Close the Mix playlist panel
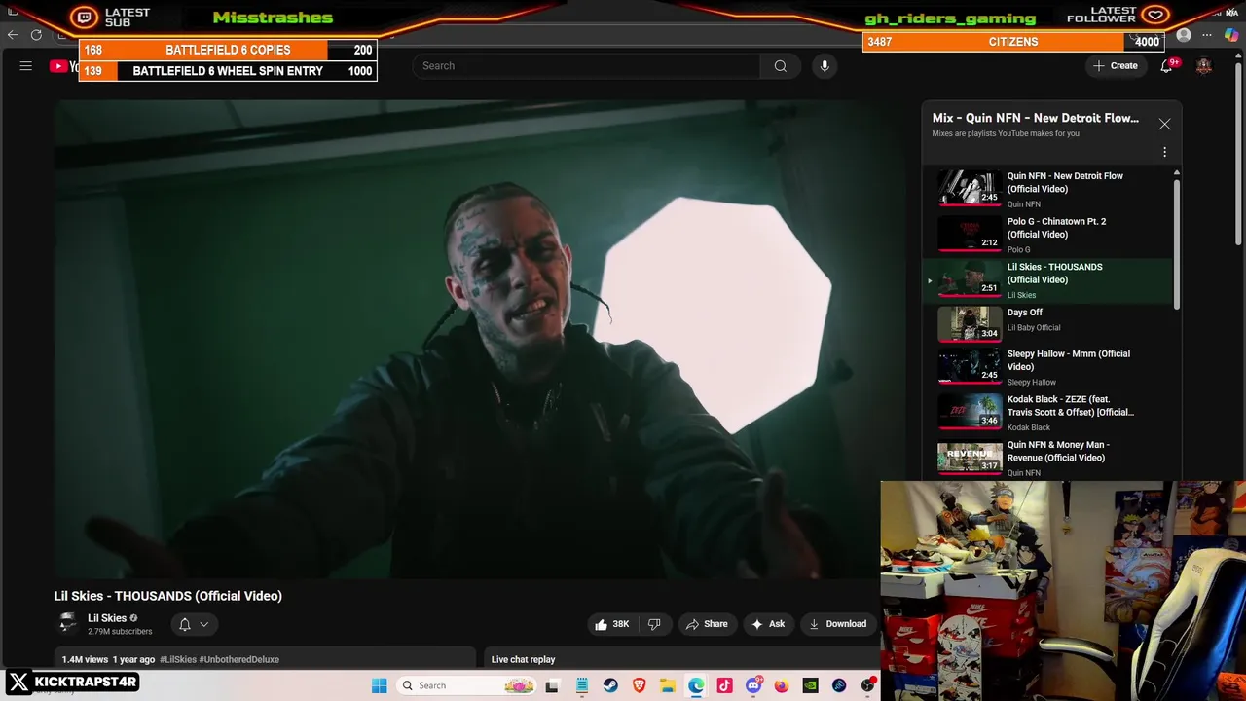The image size is (1246, 701). [x=1164, y=125]
